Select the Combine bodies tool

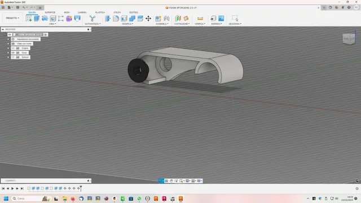coord(132,19)
